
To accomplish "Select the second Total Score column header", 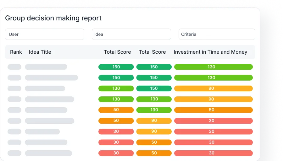I will pos(152,52).
